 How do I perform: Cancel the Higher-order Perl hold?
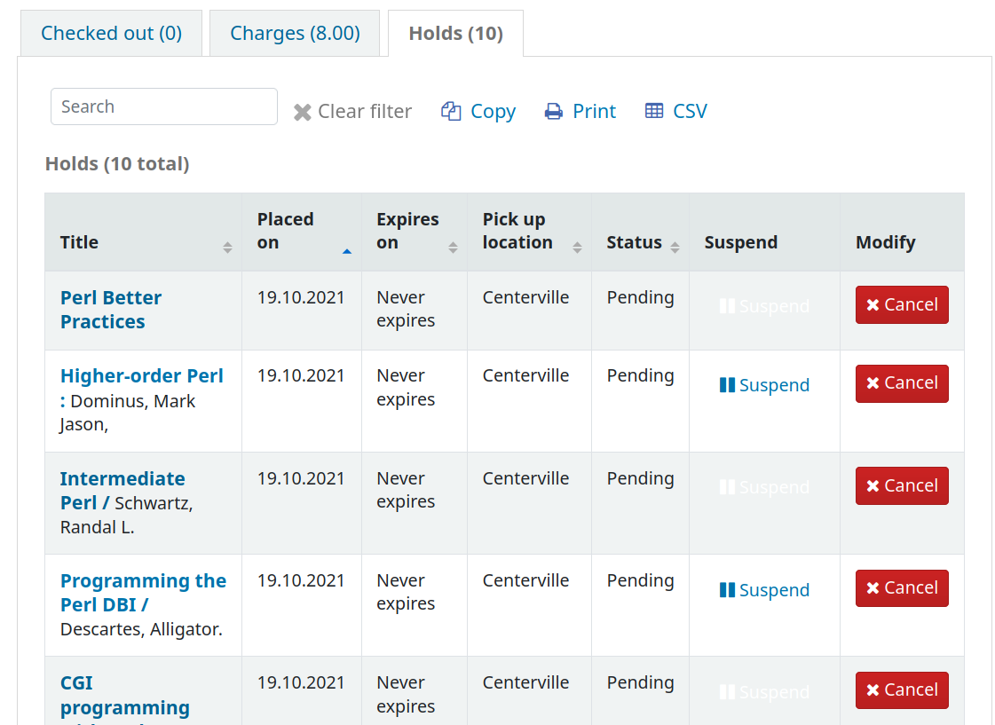point(901,383)
